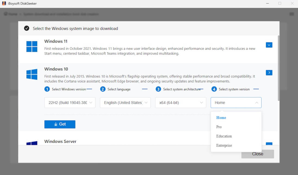Select Pro from the version list
The width and height of the screenshot is (298, 175).
tap(236, 127)
